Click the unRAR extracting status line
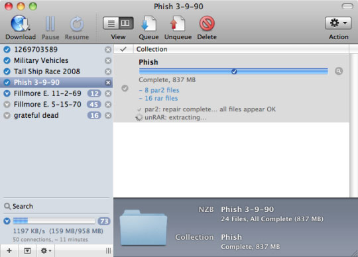The width and height of the screenshot is (358, 257). pyautogui.click(x=175, y=117)
